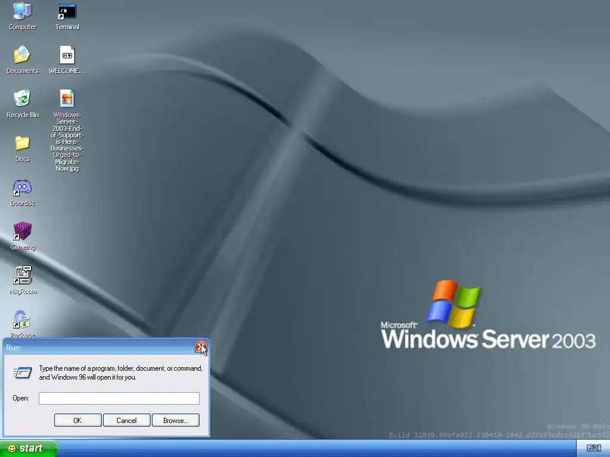This screenshot has width=610, height=457.
Task: Open the start menu
Action: pyautogui.click(x=29, y=449)
